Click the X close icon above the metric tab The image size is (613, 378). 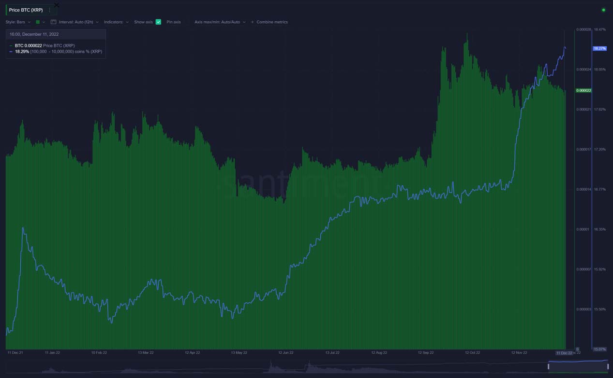pyautogui.click(x=56, y=5)
